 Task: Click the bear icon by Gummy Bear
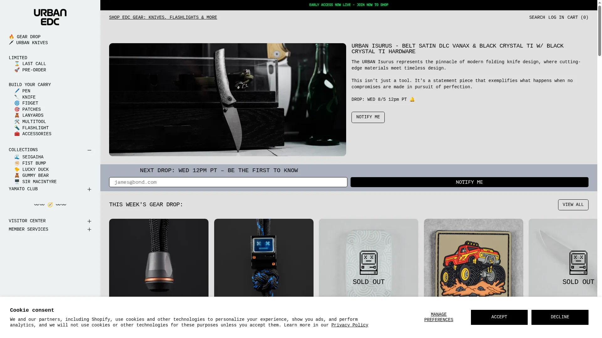pos(17,176)
